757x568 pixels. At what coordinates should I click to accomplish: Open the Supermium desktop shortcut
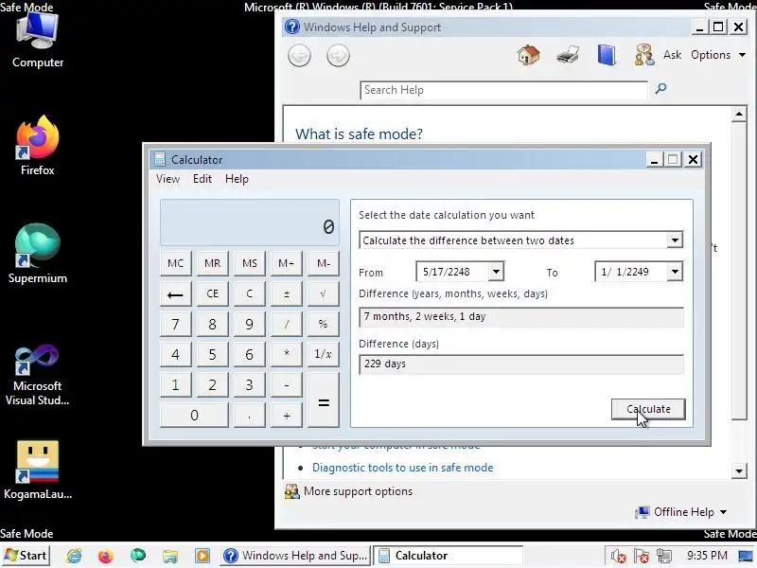[x=38, y=254]
